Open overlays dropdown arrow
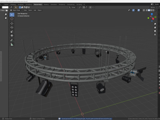Image resolution: width=160 pixels, height=120 pixels. 141,10
